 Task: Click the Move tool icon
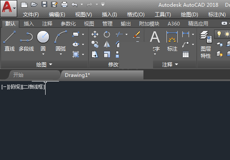click(95, 34)
